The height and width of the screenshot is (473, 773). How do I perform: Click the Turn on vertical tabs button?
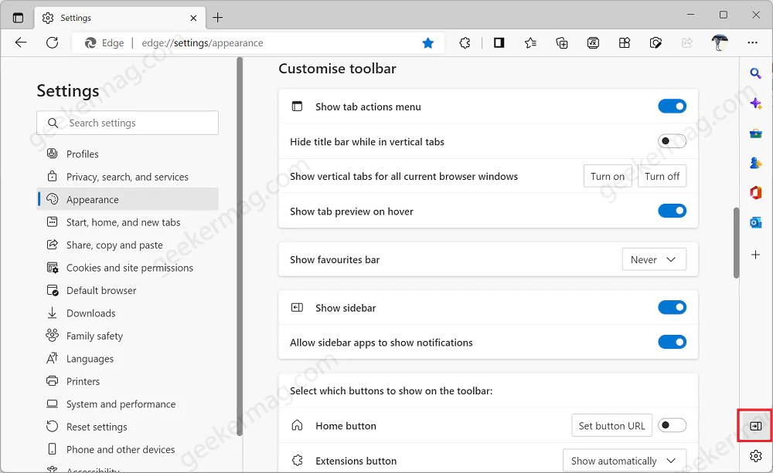pyautogui.click(x=608, y=176)
